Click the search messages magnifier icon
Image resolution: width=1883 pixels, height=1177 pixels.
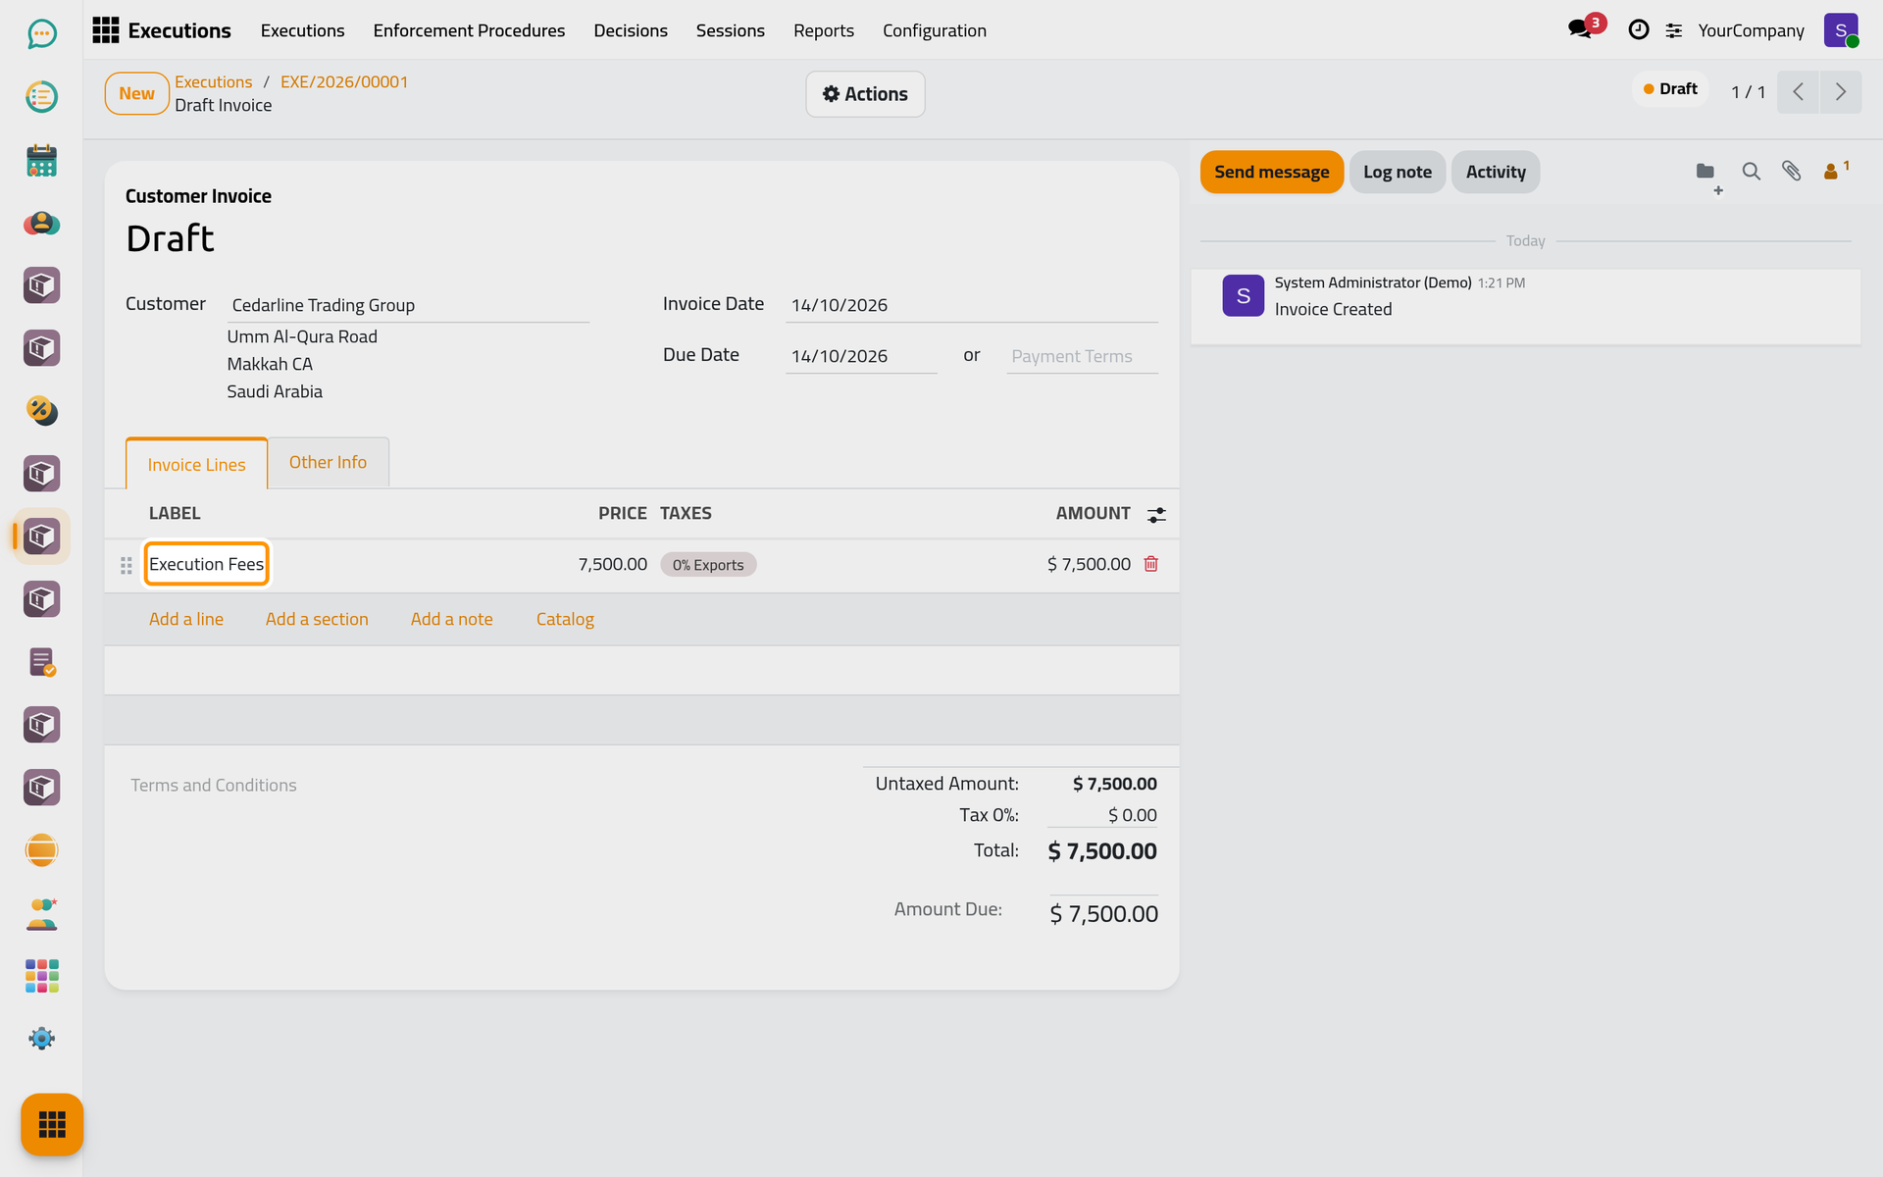point(1751,172)
